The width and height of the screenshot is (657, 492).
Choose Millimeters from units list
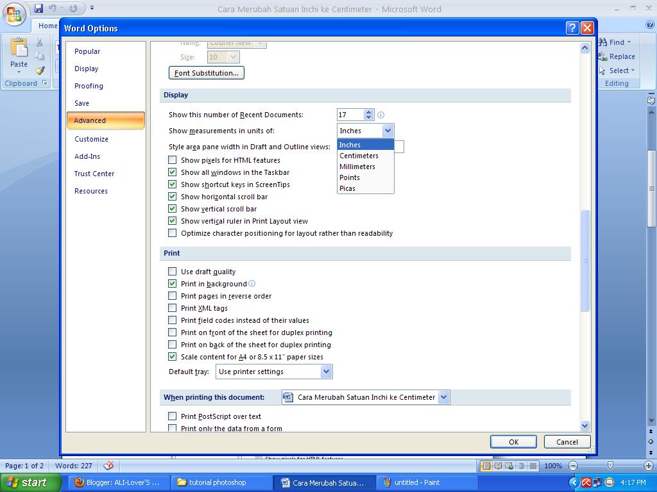(365, 167)
